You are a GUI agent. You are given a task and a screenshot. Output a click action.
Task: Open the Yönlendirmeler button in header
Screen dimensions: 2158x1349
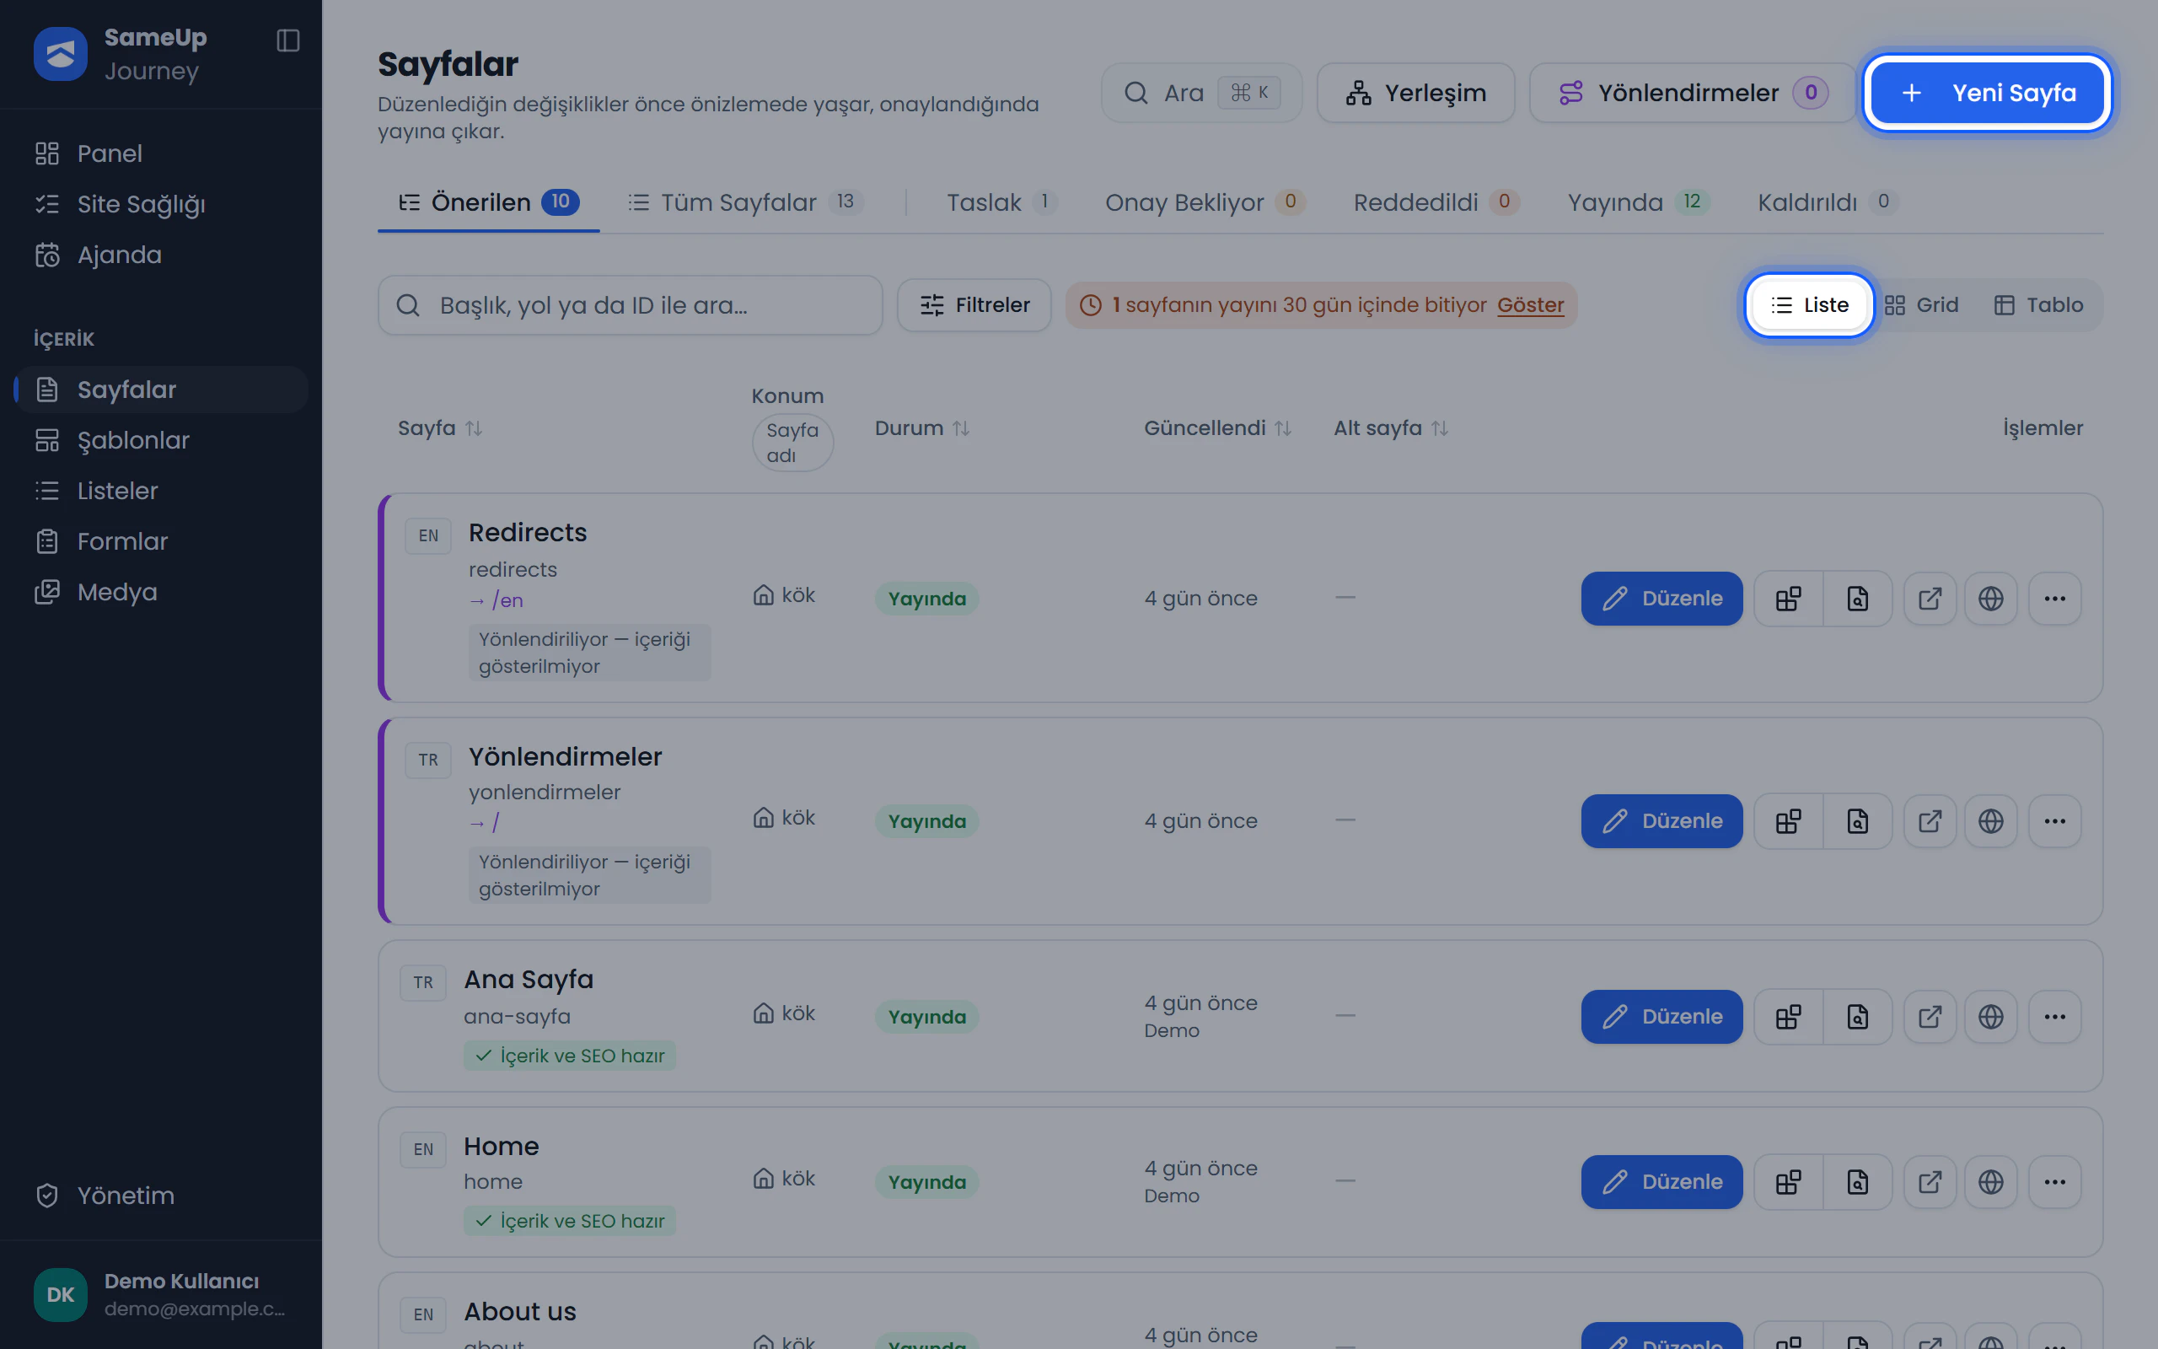click(1692, 93)
